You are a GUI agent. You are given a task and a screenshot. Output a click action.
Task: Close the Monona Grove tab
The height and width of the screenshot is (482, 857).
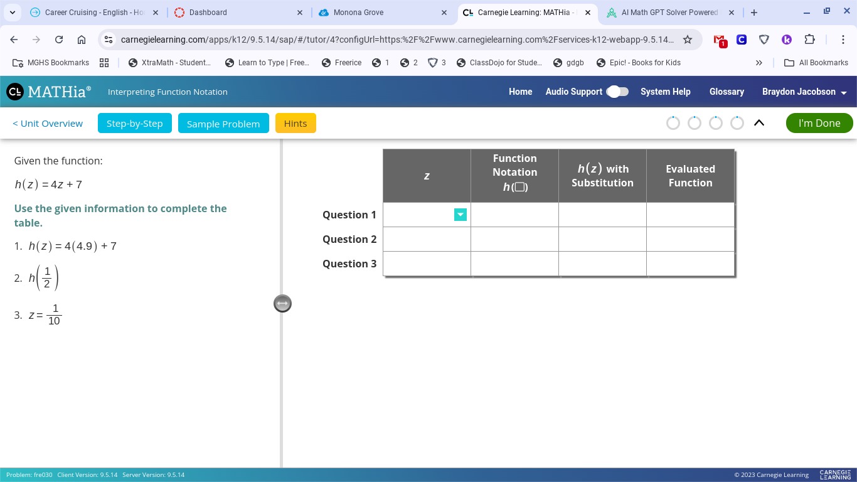pyautogui.click(x=444, y=12)
